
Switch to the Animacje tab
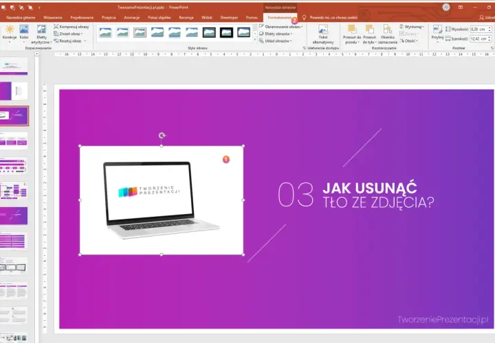(x=131, y=18)
